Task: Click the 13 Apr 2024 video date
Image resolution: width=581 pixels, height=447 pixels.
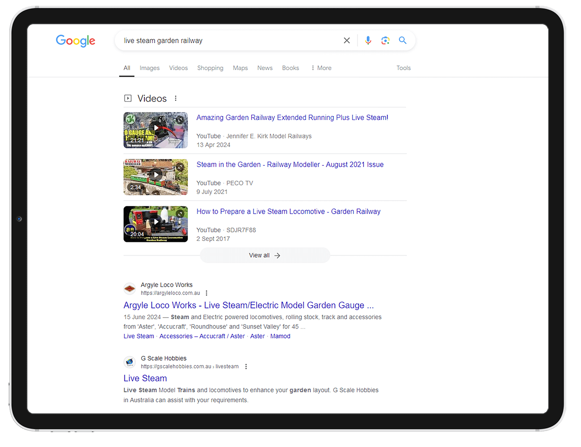Action: pyautogui.click(x=213, y=145)
